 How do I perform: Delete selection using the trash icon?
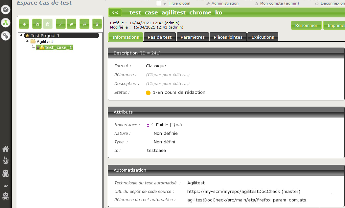(x=97, y=24)
